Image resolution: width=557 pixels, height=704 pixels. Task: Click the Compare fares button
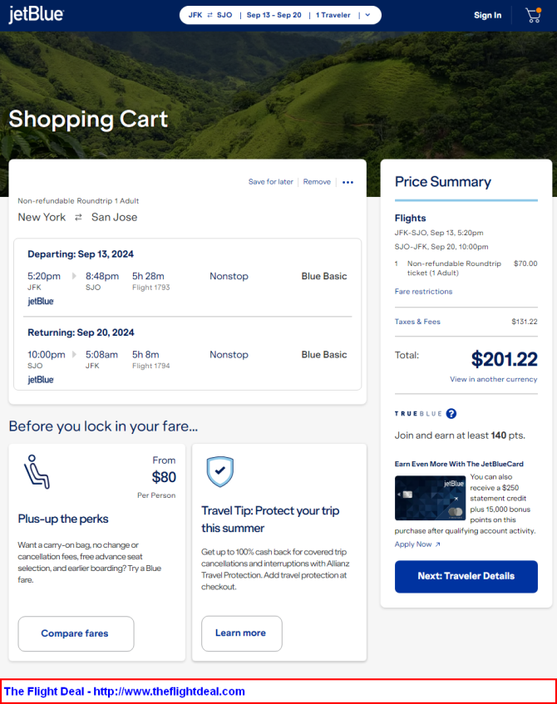(76, 633)
